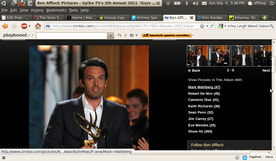
Task: Expand the URL bar history dropdown
Action: pyautogui.click(x=207, y=26)
